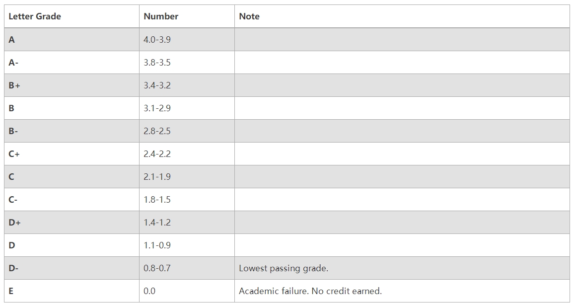This screenshot has width=574, height=305.
Task: Click the 2.1-1.9 range for C
Action: pos(157,177)
